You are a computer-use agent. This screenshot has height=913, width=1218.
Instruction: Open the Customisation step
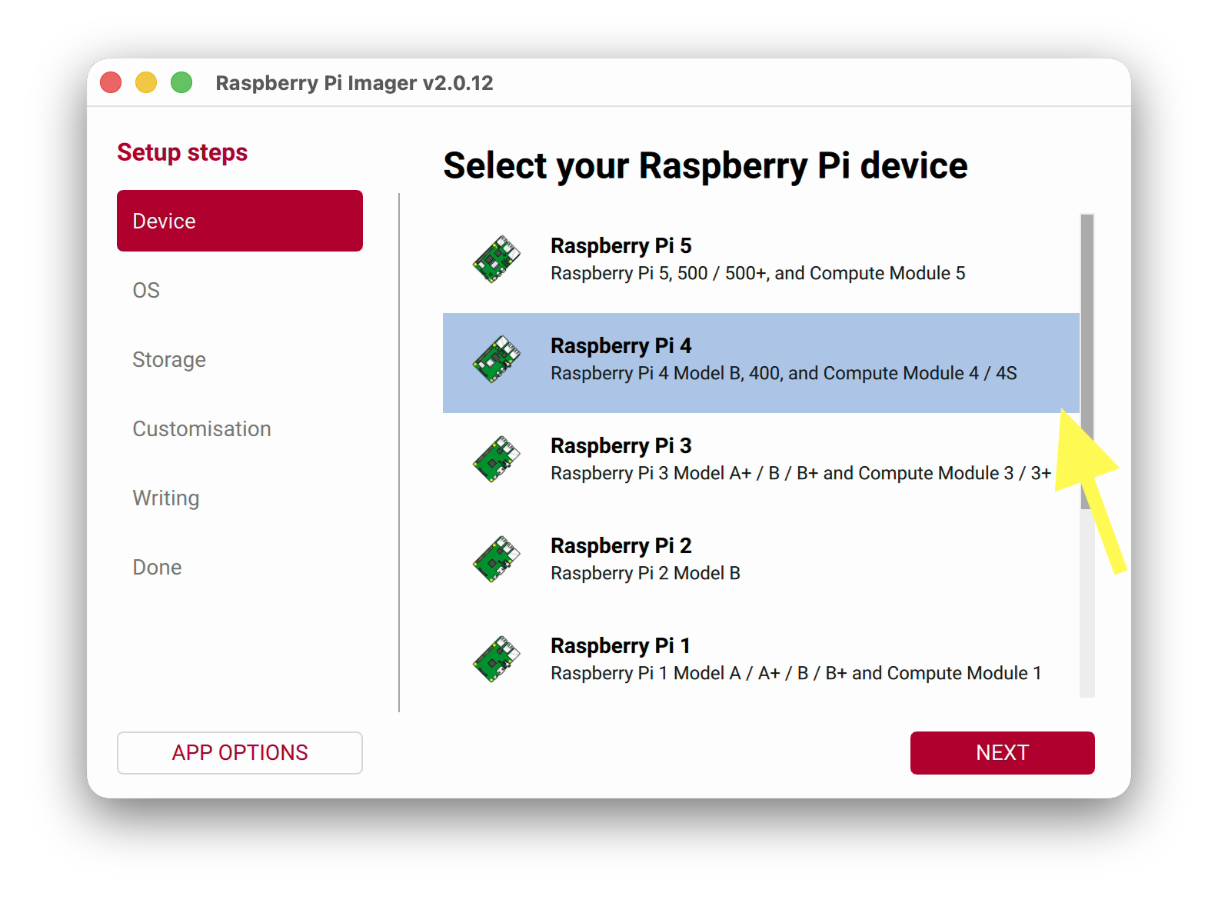pyautogui.click(x=240, y=428)
